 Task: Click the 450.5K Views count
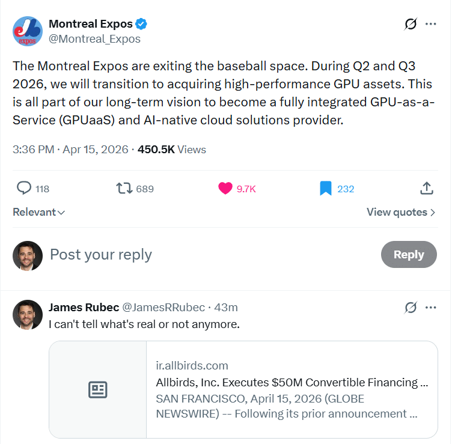172,150
